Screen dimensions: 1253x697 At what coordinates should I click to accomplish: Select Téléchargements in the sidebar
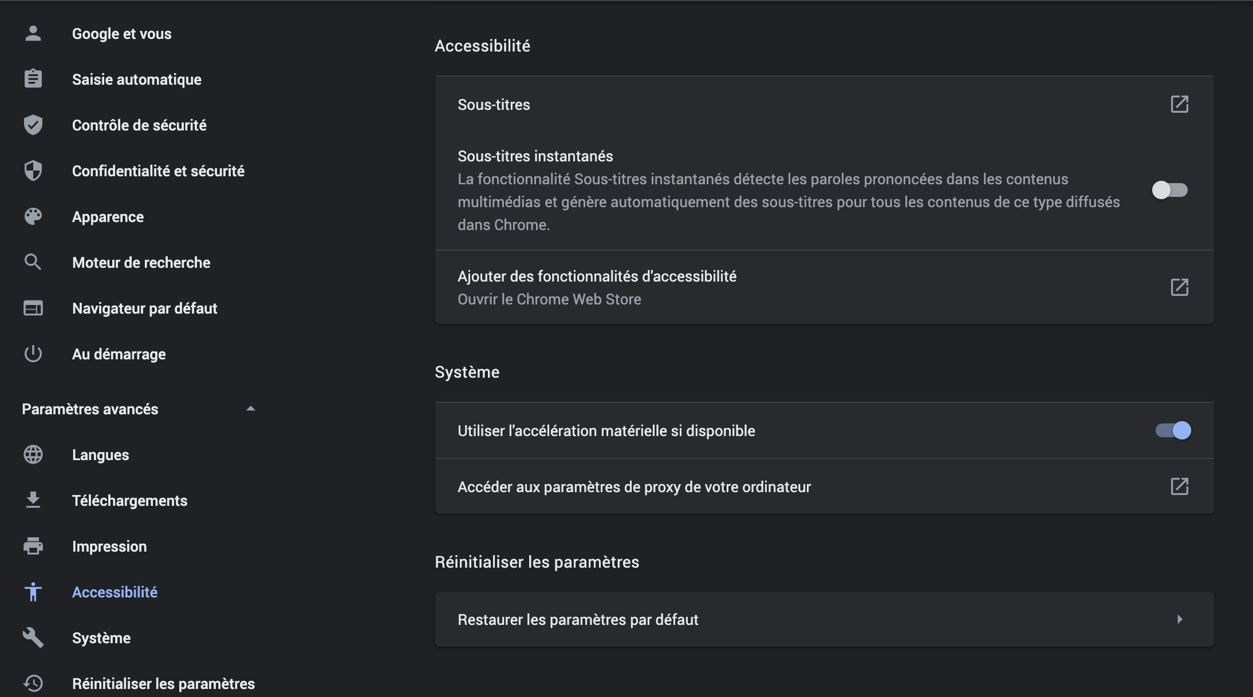point(129,500)
